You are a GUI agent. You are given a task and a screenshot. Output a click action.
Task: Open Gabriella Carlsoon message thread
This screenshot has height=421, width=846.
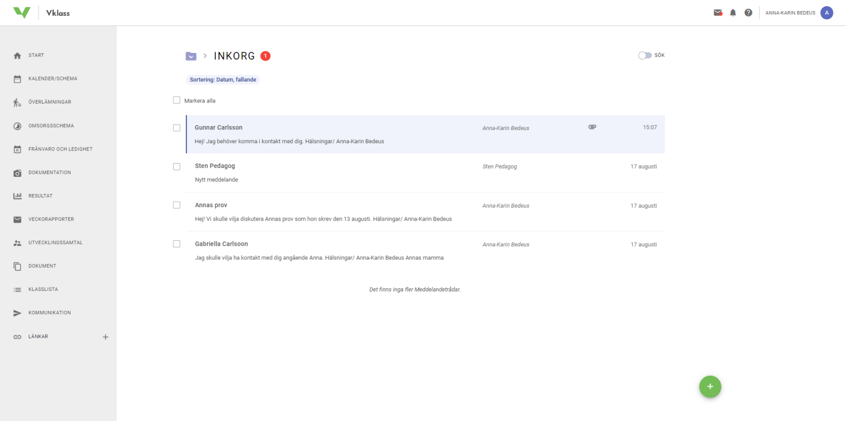(x=330, y=251)
